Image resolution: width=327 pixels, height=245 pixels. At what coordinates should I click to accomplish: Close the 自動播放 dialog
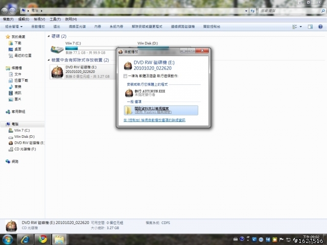202,51
